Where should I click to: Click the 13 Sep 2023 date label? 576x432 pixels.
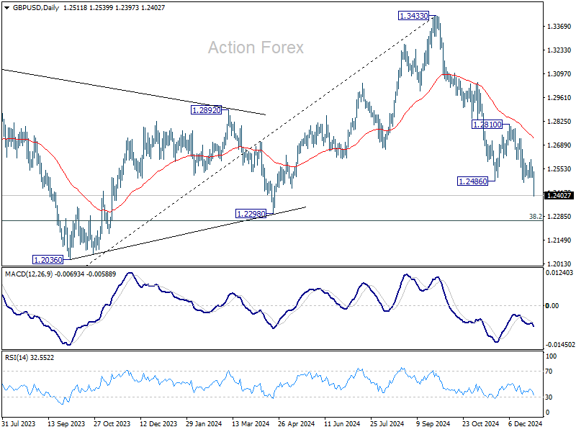(x=66, y=423)
